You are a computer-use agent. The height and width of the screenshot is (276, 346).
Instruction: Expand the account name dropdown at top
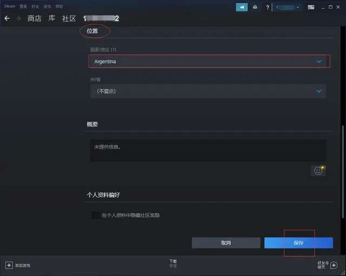288,7
